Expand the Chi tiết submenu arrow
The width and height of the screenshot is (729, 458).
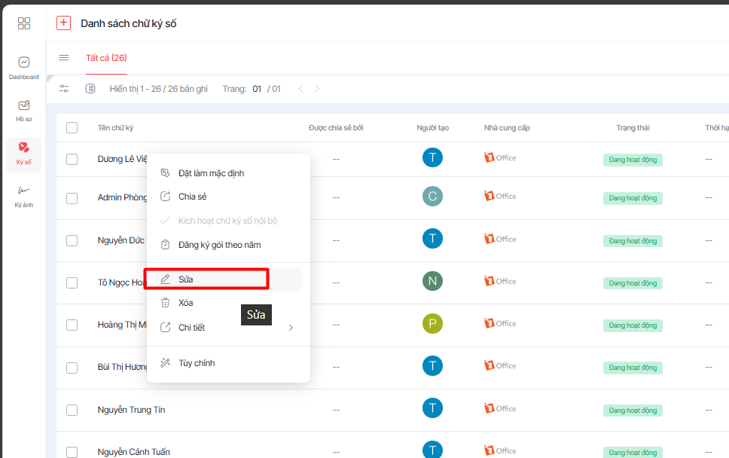[x=291, y=328]
